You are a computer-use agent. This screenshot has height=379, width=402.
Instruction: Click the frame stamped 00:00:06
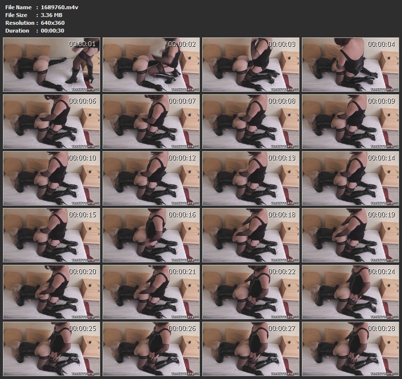52,121
